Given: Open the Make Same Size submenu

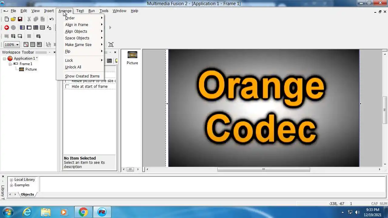Looking at the screenshot, I should [80, 45].
